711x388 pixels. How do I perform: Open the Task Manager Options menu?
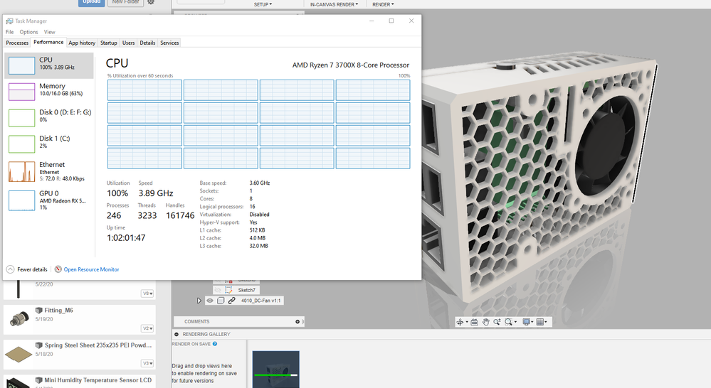28,32
